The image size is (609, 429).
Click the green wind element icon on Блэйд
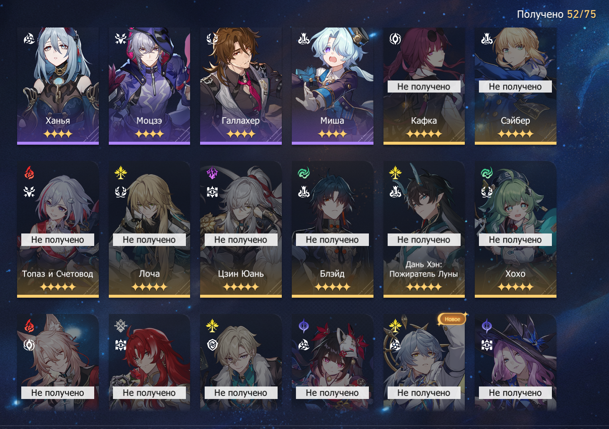(x=304, y=173)
